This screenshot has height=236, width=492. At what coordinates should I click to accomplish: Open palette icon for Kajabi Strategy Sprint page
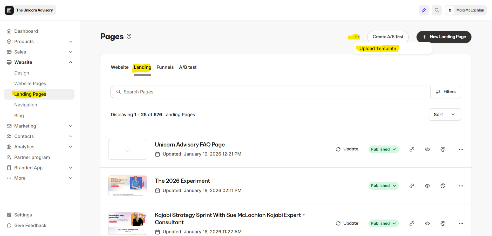coord(443,224)
